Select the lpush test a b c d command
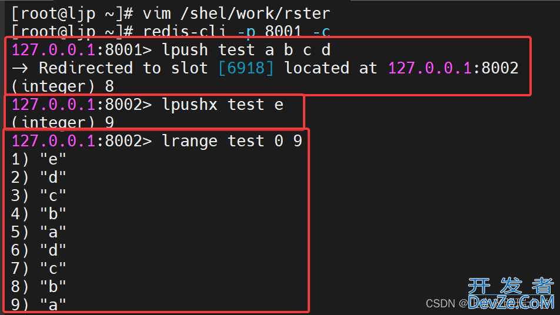560x315 pixels. click(x=246, y=50)
